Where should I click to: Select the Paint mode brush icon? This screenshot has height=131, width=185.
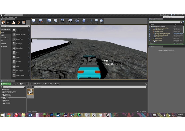click(x=8, y=23)
